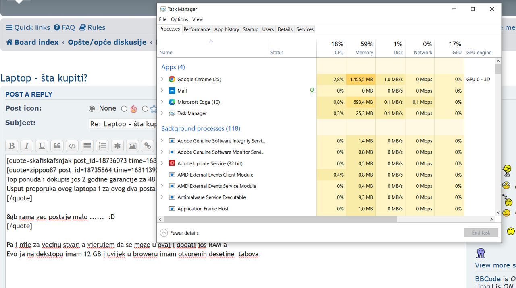Screen dimensions: 516x288
Task: Open the forum Rules link
Action: (92, 27)
